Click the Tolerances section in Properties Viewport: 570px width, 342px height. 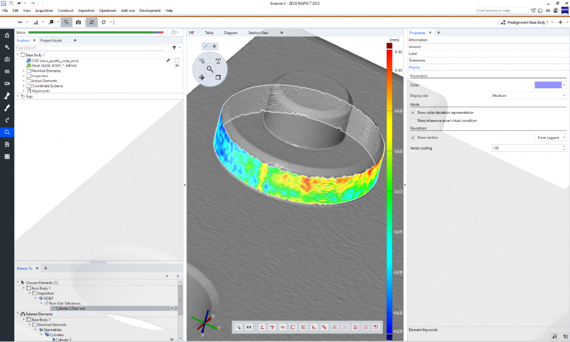[x=417, y=60]
